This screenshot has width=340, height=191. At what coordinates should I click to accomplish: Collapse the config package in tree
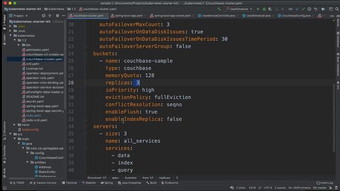tap(28, 153)
